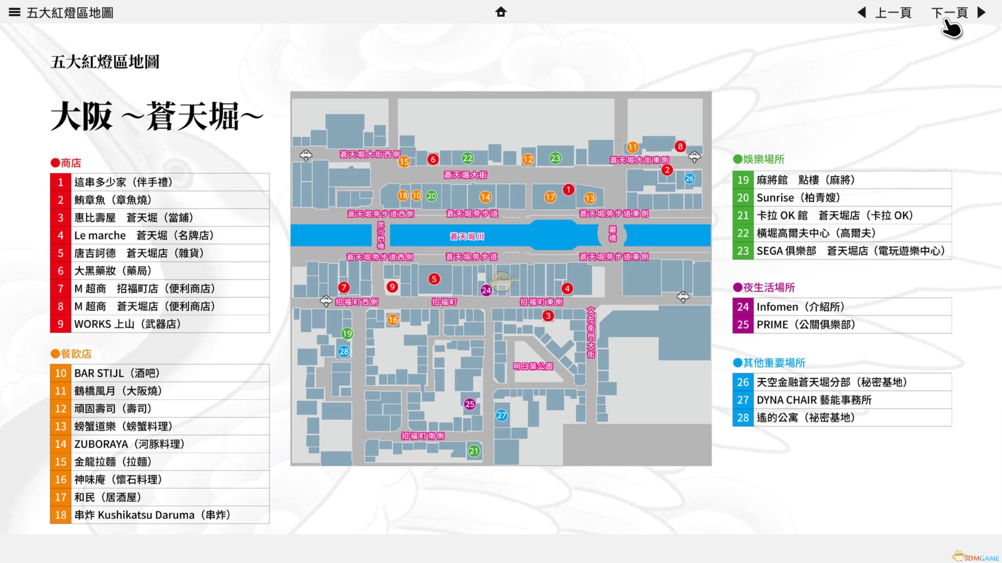The height and width of the screenshot is (563, 1002).
Task: Click the 五大紅燈區地圖 title in the top bar
Action: [x=70, y=13]
